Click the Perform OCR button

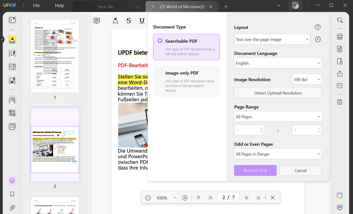point(255,170)
